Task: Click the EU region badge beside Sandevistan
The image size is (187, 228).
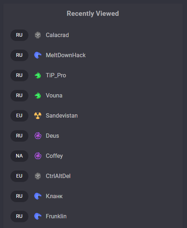Action: (x=19, y=116)
